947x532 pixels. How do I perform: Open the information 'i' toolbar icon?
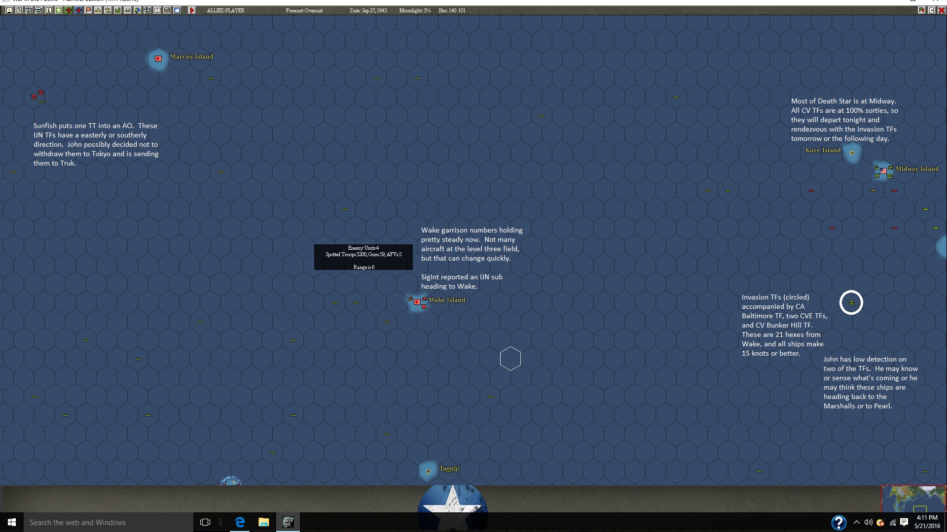49,10
